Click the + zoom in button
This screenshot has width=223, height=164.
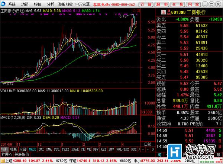click(x=143, y=149)
